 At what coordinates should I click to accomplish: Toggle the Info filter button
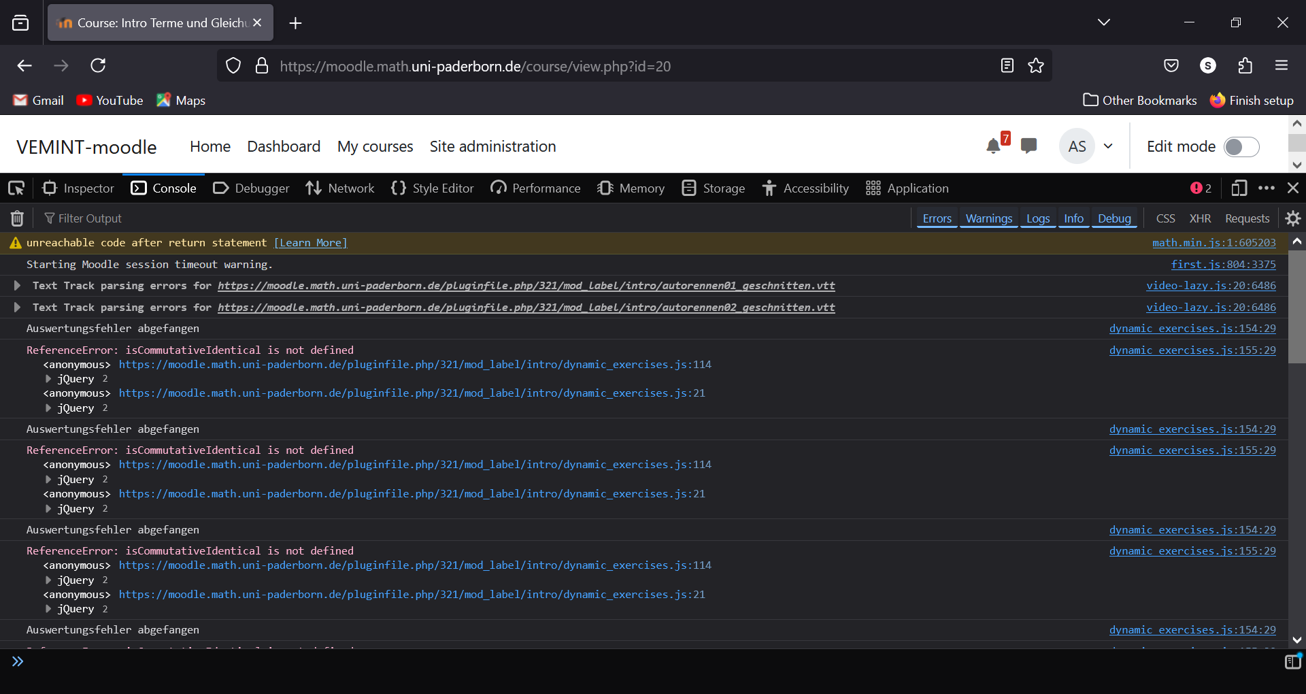1073,218
